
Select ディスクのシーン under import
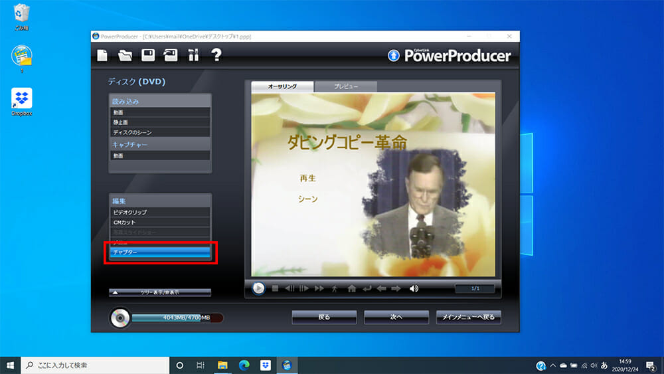(160, 132)
